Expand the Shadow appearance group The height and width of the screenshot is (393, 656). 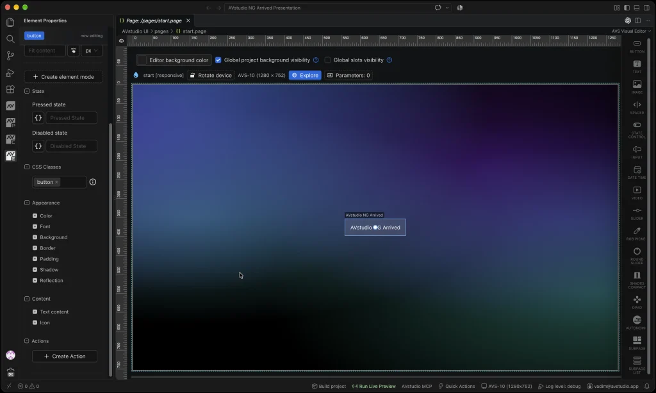[35, 270]
